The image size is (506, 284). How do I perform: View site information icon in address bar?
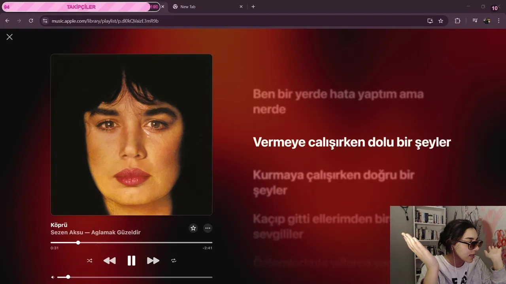pos(45,21)
